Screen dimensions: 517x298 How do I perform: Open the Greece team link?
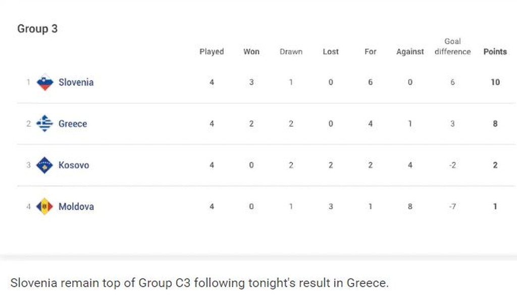point(73,124)
